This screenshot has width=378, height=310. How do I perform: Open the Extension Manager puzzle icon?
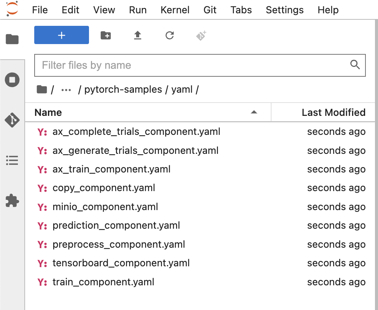coord(12,201)
